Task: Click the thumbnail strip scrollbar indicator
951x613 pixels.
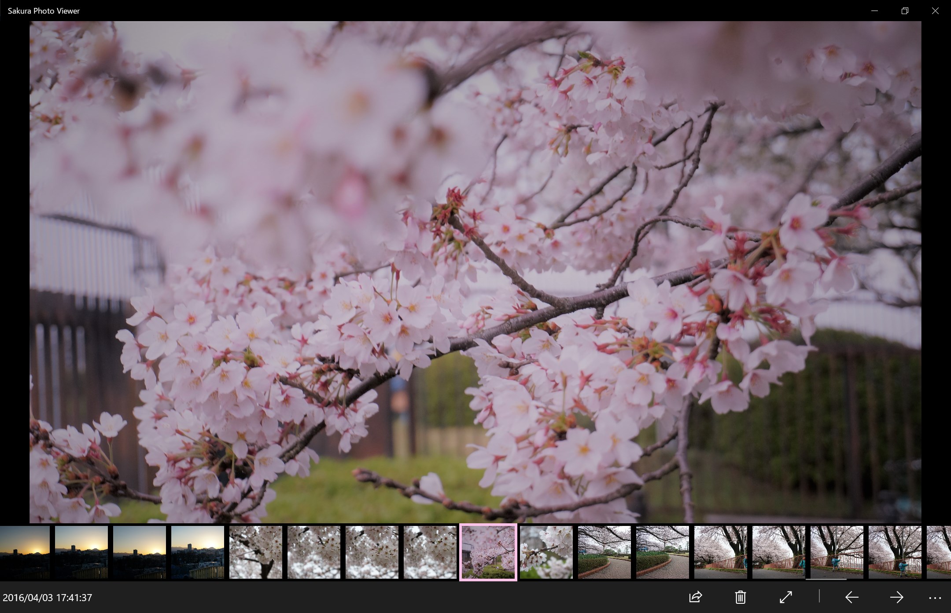Action: tap(826, 580)
